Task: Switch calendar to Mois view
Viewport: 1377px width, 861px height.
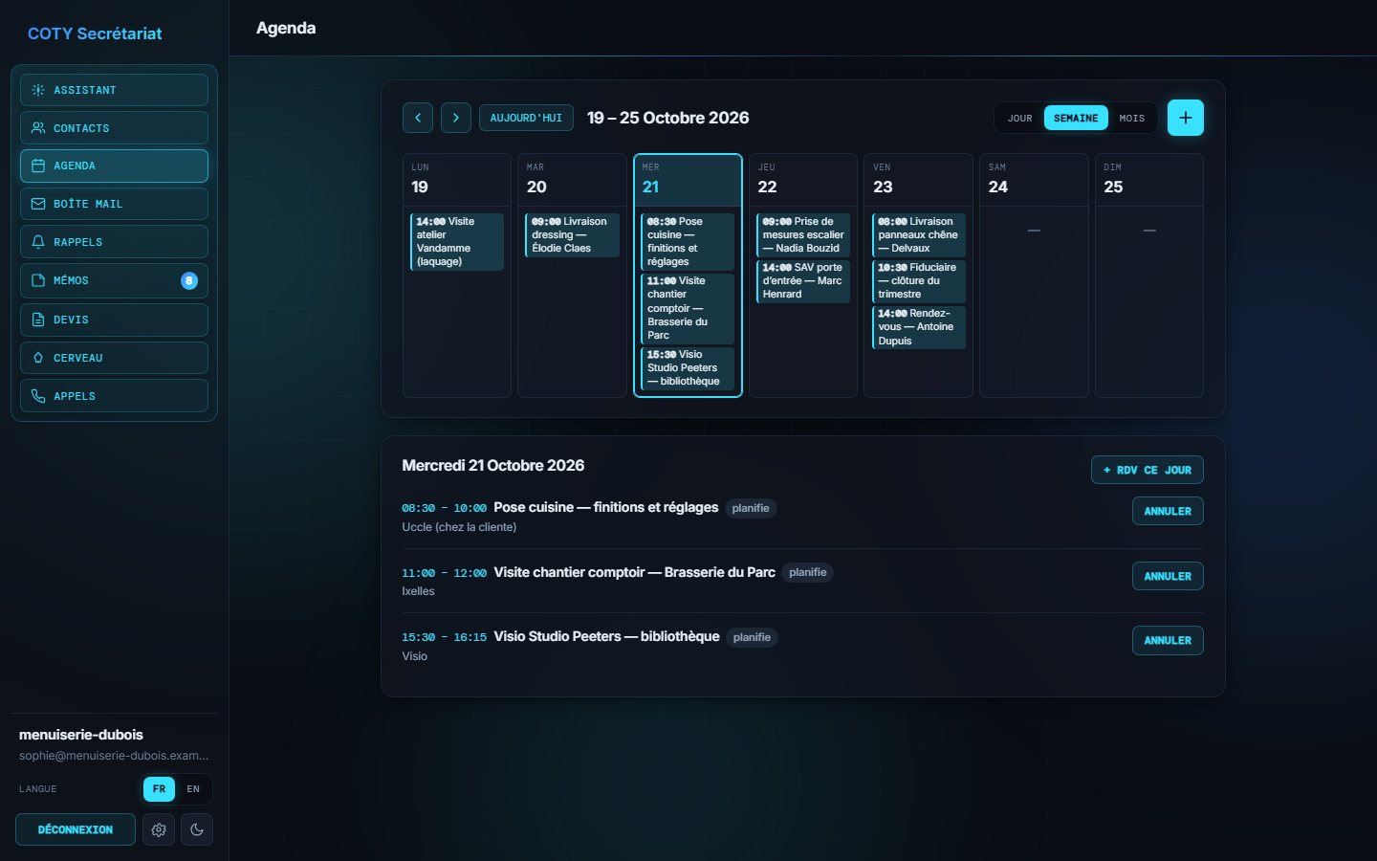Action: (x=1132, y=118)
